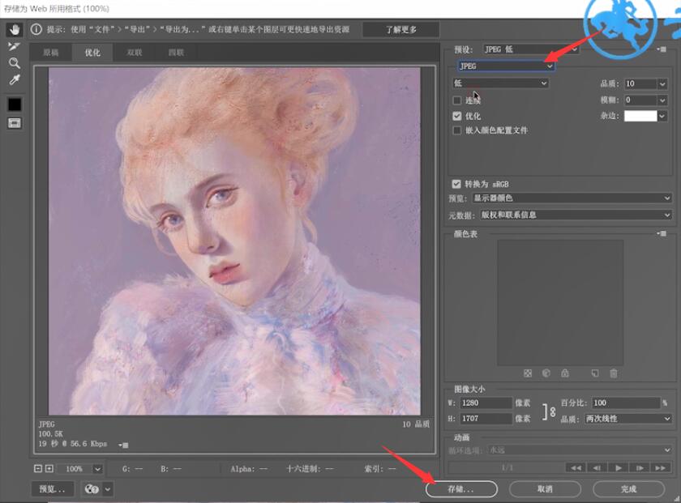Uncheck the 优化 optimized checkbox
The height and width of the screenshot is (503, 681).
(x=457, y=116)
